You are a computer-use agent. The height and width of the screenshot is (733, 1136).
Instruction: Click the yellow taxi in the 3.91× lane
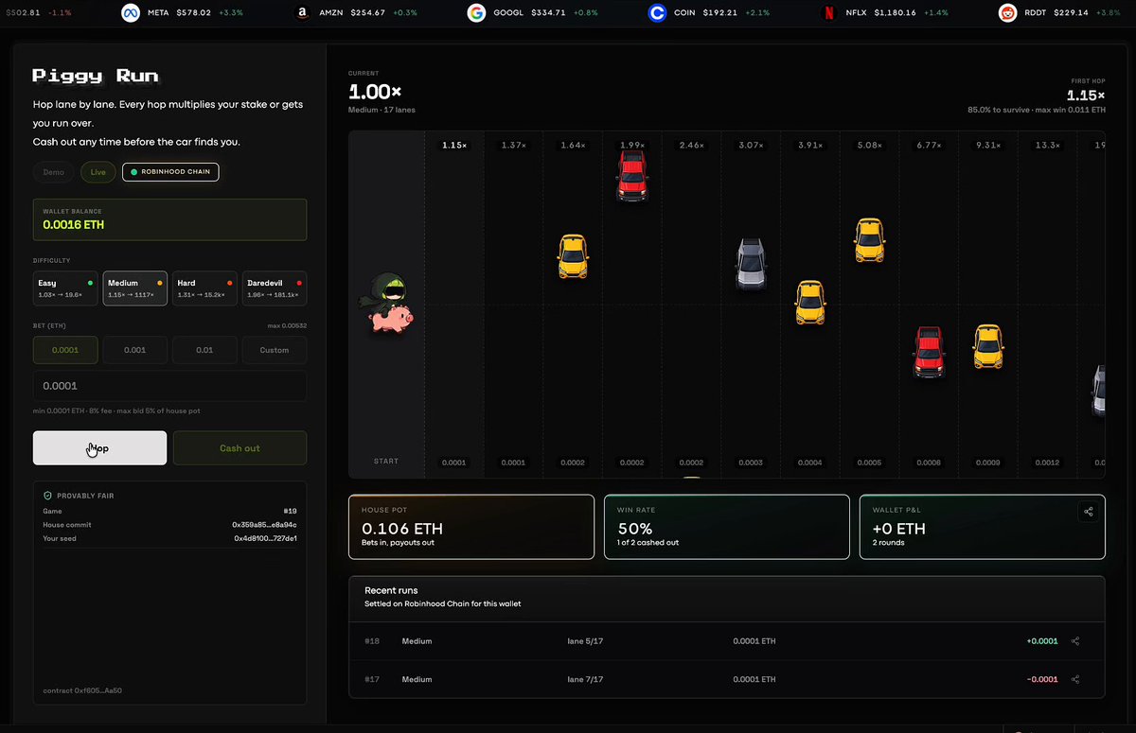click(x=809, y=303)
